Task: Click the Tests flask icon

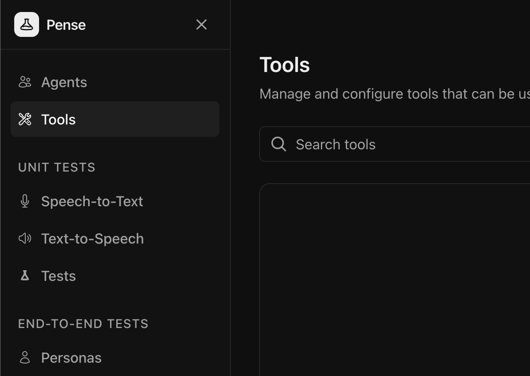Action: pos(24,276)
